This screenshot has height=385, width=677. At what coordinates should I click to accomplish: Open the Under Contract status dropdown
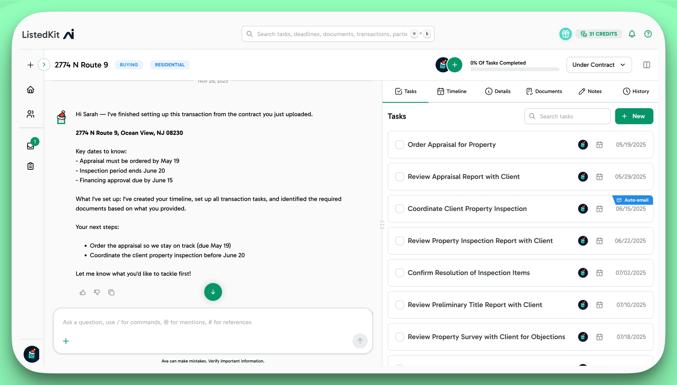click(x=599, y=65)
